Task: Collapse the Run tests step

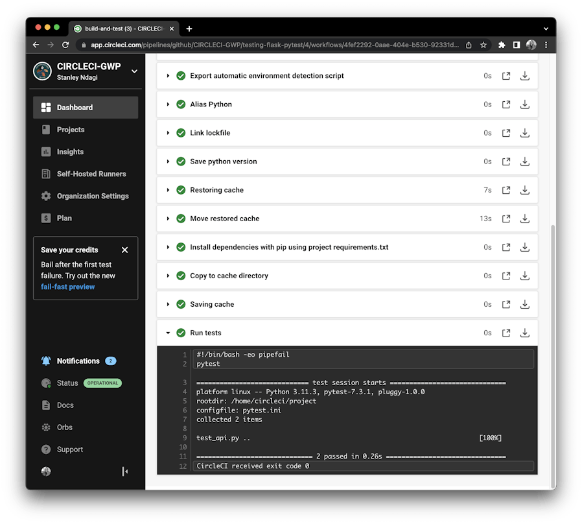Action: click(x=168, y=333)
